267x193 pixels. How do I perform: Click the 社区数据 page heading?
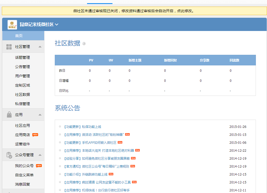click(67, 43)
